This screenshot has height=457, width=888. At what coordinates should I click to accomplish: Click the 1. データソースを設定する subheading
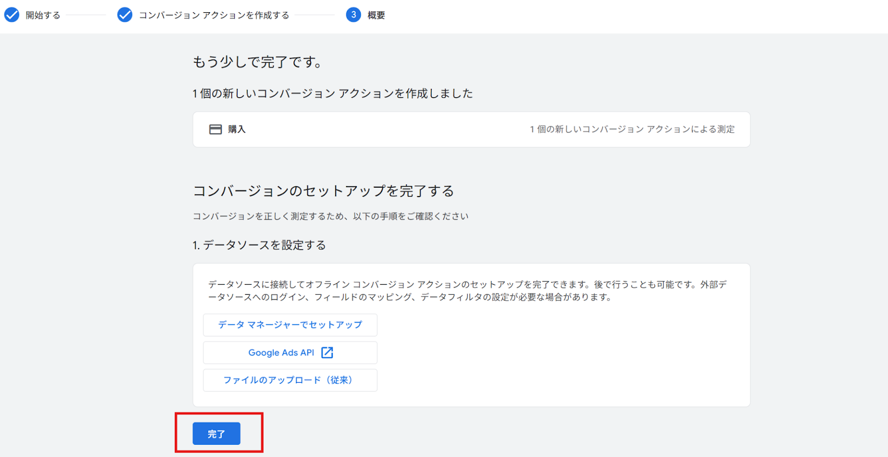[259, 245]
